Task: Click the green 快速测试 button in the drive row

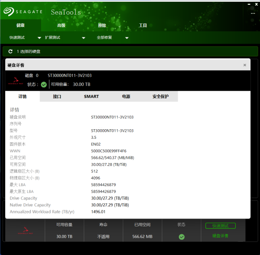Action: (x=221, y=226)
